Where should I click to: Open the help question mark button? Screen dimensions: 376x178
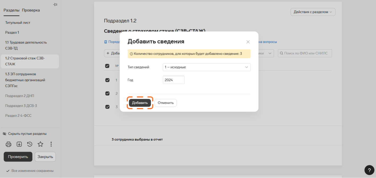(x=369, y=170)
